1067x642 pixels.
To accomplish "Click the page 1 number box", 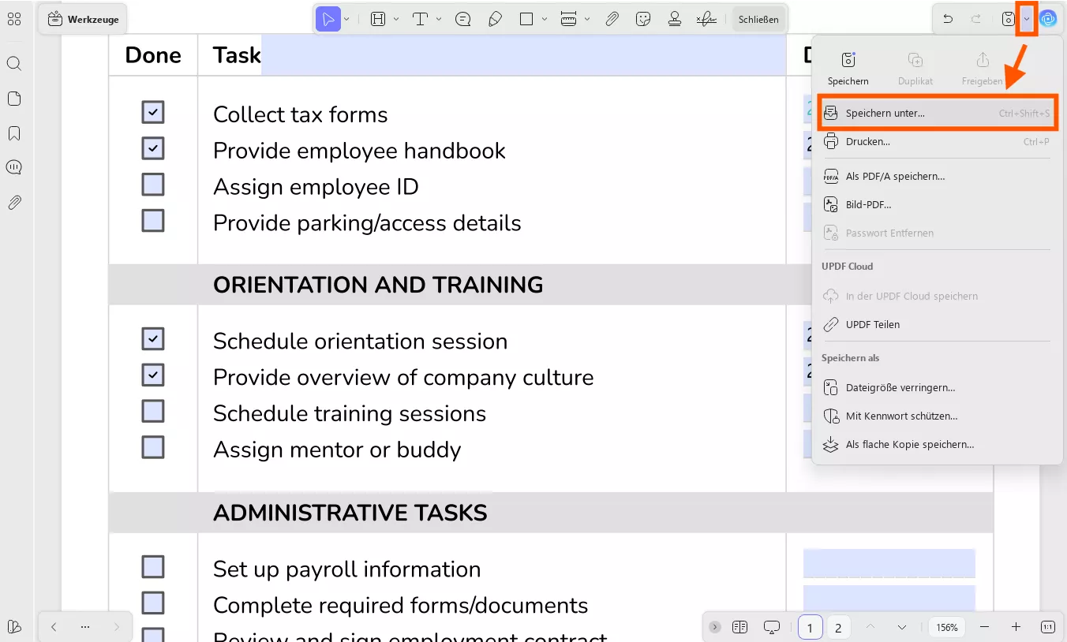I will click(811, 628).
